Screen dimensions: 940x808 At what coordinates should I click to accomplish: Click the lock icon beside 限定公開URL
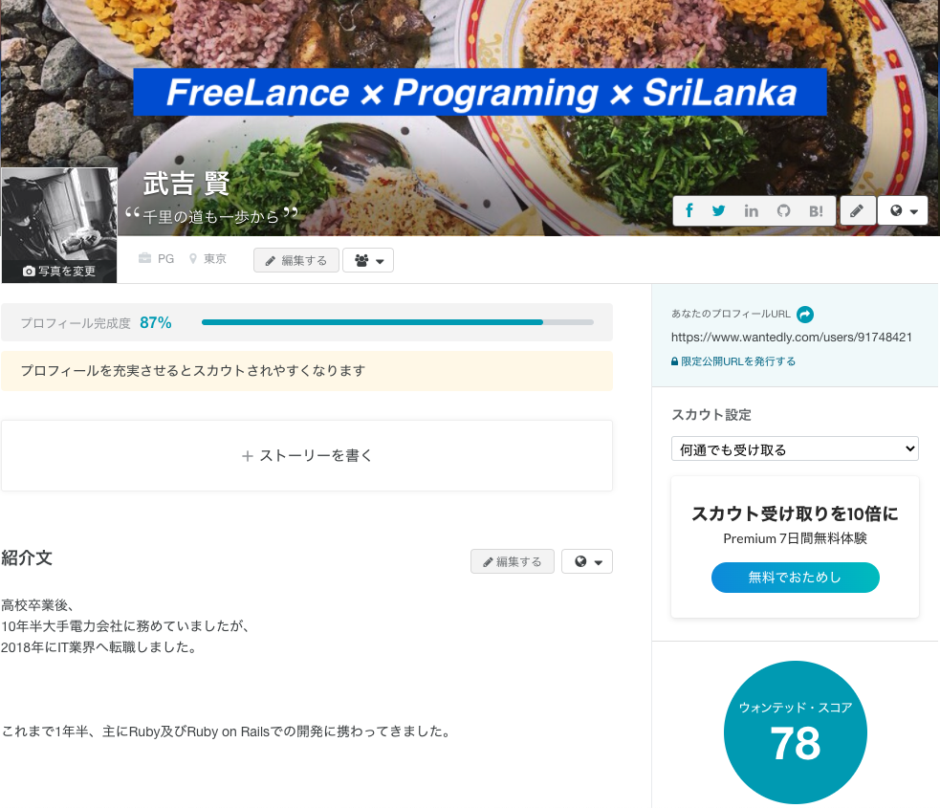(x=674, y=361)
